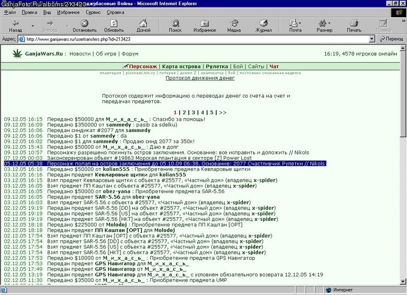Click the лотерея sublink
The image size is (407, 295).
167,73
